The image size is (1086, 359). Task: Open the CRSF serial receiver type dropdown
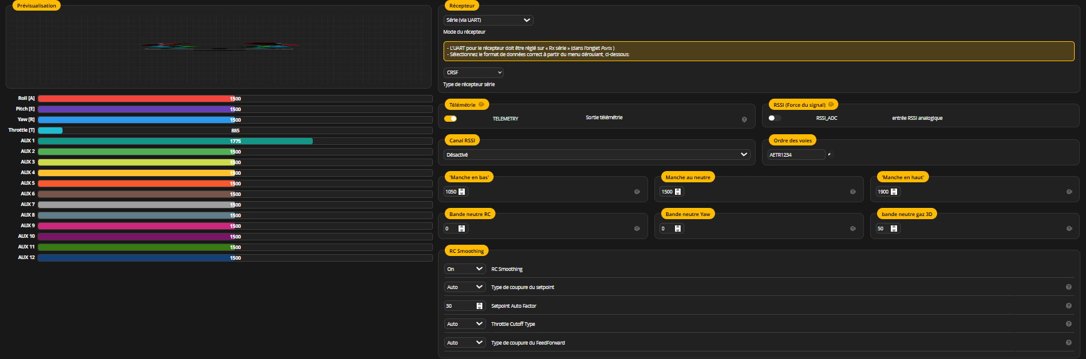tap(474, 72)
